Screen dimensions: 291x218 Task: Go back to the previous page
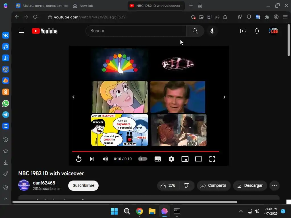[17, 17]
